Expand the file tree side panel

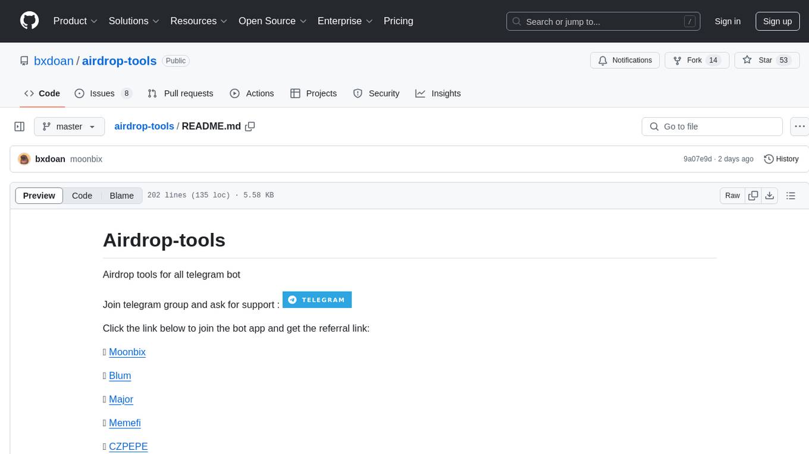[19, 127]
